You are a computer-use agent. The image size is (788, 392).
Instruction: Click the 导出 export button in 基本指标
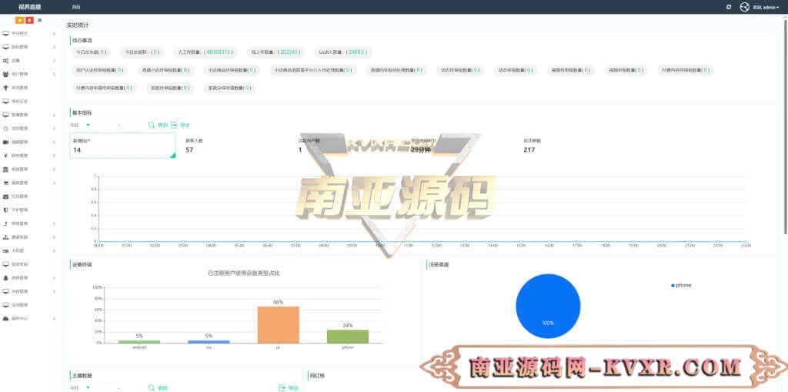click(x=180, y=125)
